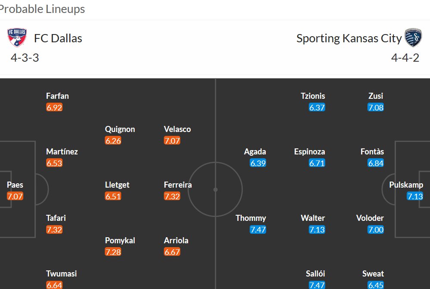Open the FC Dallas team name link

pos(58,38)
